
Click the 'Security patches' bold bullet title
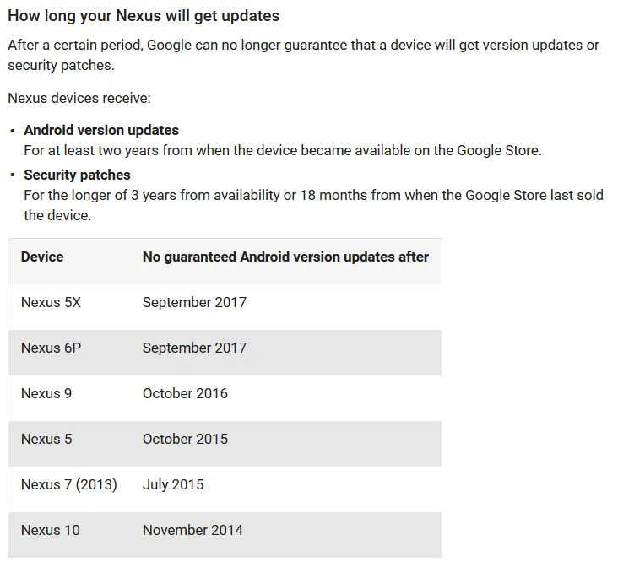coord(77,175)
